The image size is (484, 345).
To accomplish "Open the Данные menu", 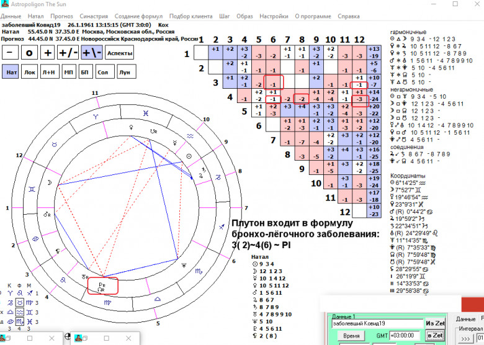I will tap(11, 16).
